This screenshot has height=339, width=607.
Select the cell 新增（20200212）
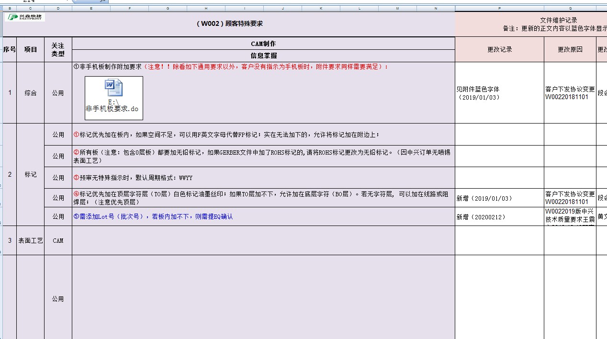[499, 216]
